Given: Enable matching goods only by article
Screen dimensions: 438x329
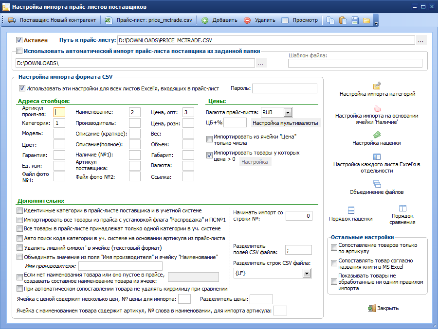Looking at the screenshot, I should (334, 247).
